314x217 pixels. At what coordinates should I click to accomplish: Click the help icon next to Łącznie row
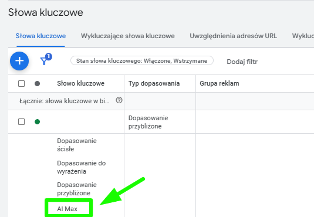[119, 100]
